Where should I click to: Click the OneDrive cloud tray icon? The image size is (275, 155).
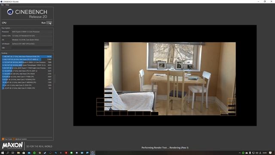coord(247,153)
